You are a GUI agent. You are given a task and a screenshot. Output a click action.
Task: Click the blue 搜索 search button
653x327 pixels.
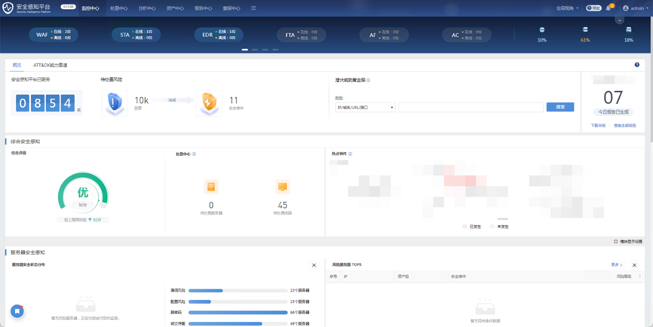click(560, 107)
